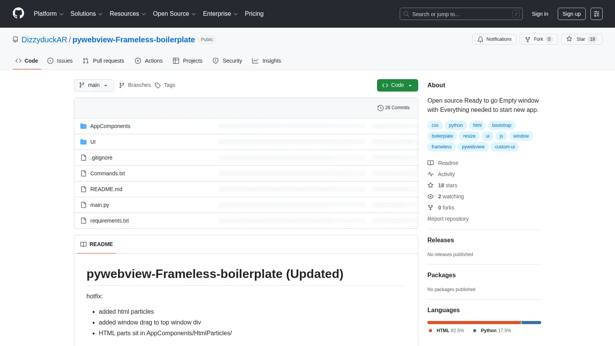Image resolution: width=615 pixels, height=346 pixels.
Task: Click the Issues circle icon
Action: pyautogui.click(x=50, y=61)
